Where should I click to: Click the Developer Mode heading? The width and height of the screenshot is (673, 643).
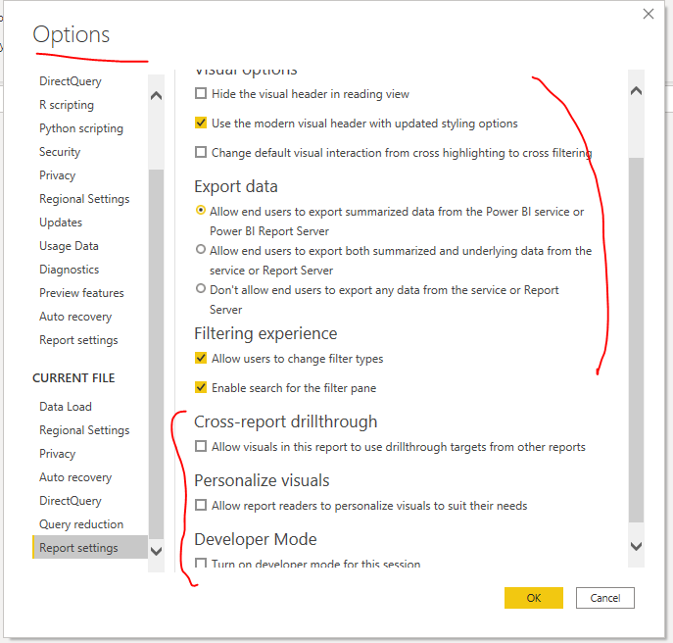(256, 539)
